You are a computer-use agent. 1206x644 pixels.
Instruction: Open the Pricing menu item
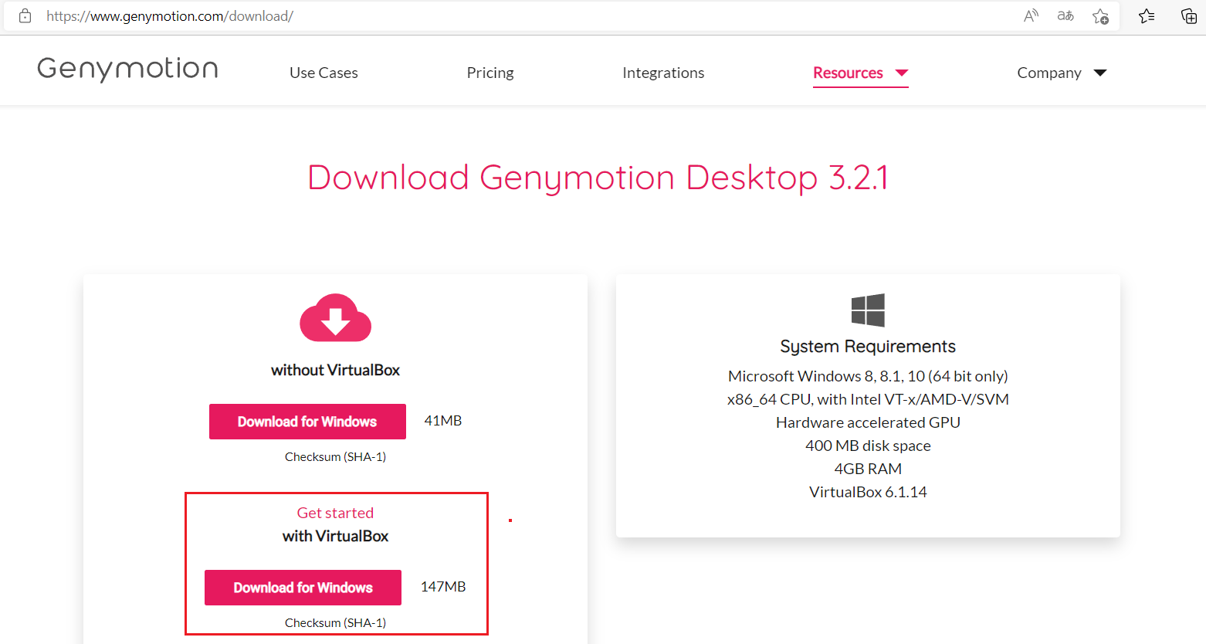point(490,73)
